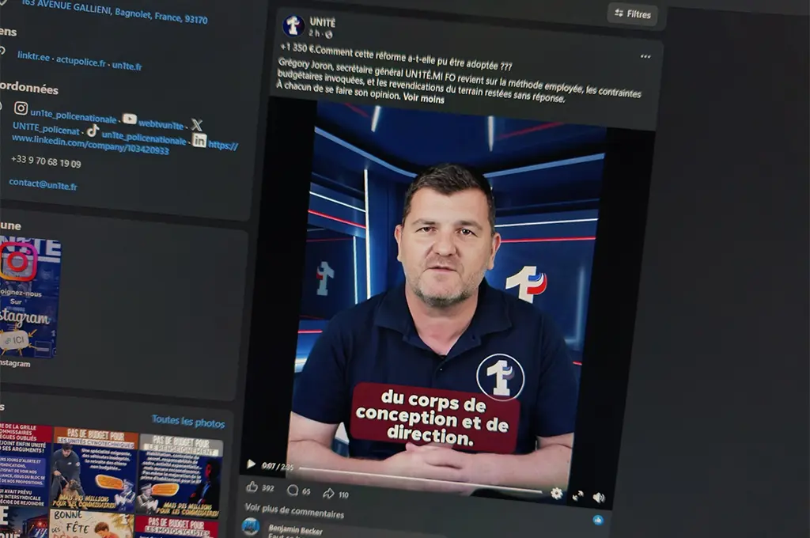This screenshot has height=538, width=810.
Task: Seek on the video progress bar
Action: coord(421,479)
